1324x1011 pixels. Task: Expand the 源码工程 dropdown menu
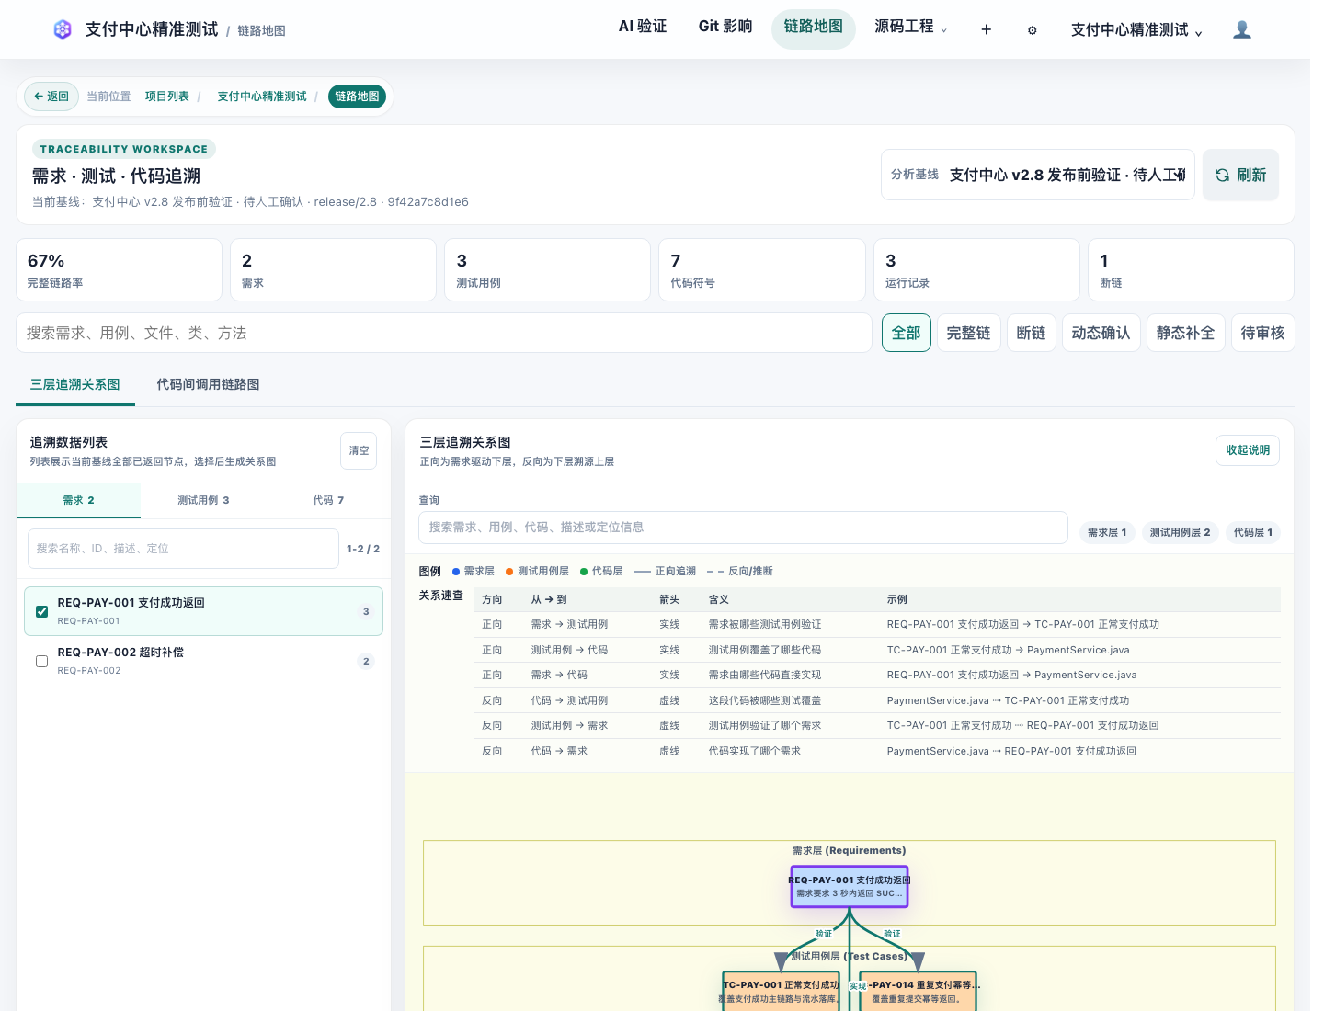pos(910,28)
